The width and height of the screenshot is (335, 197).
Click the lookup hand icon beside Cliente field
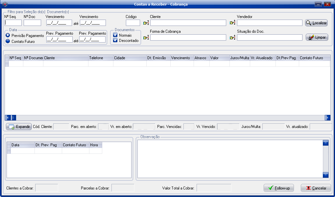[x=146, y=23]
